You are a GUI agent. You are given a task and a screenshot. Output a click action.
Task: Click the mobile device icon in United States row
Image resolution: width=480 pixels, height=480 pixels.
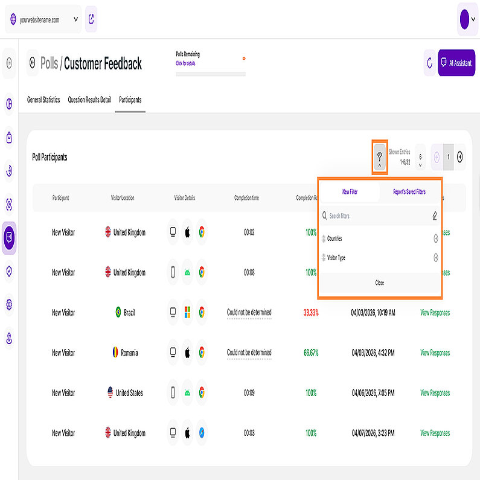click(173, 392)
